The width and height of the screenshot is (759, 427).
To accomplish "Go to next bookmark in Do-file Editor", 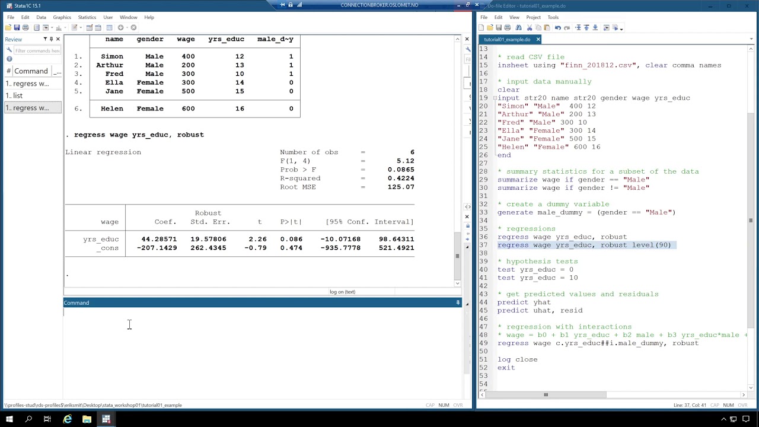I will [x=595, y=27].
